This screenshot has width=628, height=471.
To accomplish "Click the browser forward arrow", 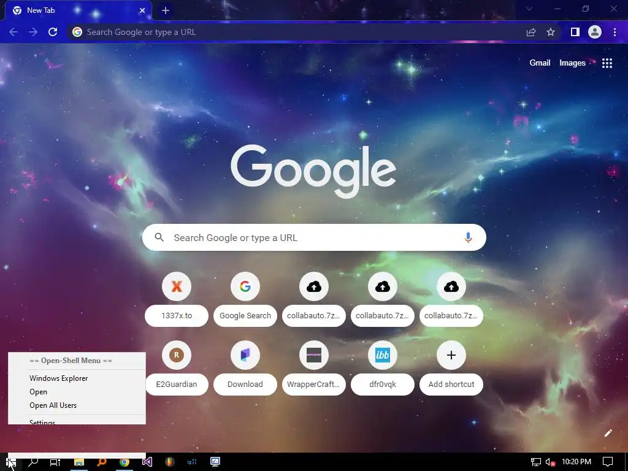I will click(x=33, y=32).
